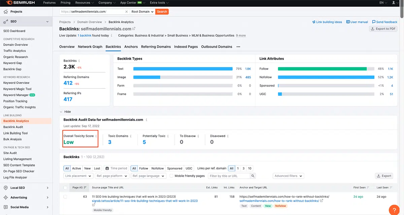Click the megaphone icon for Link building ideas
This screenshot has width=404, height=215.
[314, 22]
